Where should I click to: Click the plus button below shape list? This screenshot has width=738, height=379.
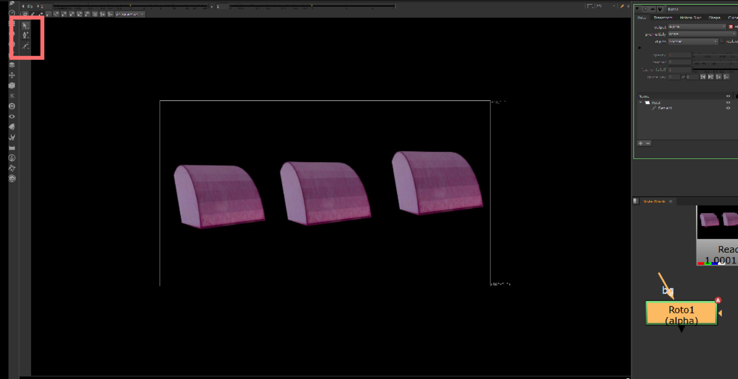(x=640, y=143)
